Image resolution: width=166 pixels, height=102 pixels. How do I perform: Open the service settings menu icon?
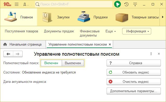tap(135, 4)
